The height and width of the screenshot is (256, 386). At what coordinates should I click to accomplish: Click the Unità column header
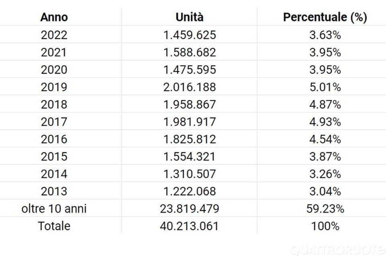tap(189, 17)
